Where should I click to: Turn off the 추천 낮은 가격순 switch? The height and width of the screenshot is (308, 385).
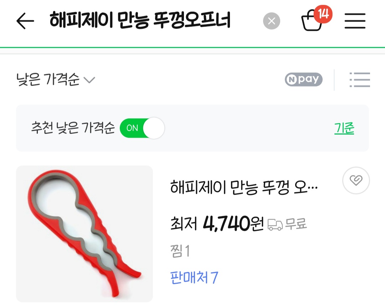point(142,128)
